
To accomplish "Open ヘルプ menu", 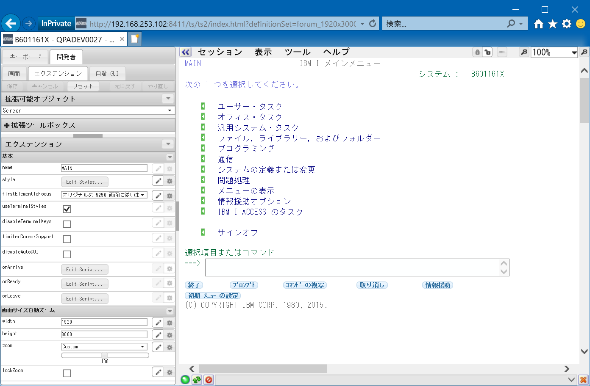I will tap(337, 52).
